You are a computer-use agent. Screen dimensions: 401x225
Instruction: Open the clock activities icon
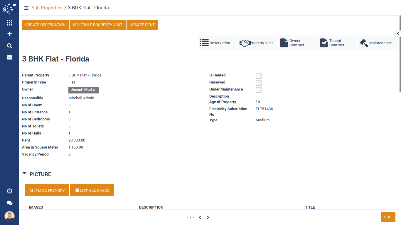coord(9,191)
